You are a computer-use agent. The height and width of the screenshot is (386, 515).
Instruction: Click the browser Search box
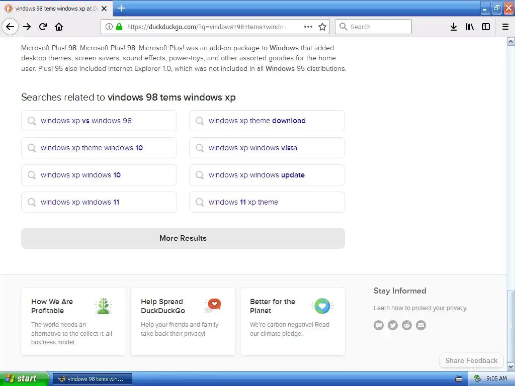click(x=374, y=27)
